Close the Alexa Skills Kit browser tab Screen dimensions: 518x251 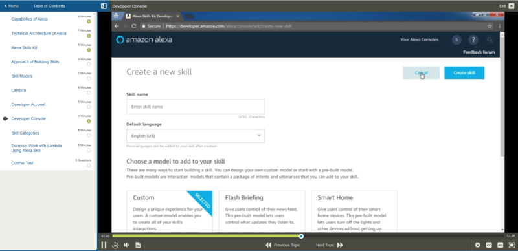tap(177, 16)
